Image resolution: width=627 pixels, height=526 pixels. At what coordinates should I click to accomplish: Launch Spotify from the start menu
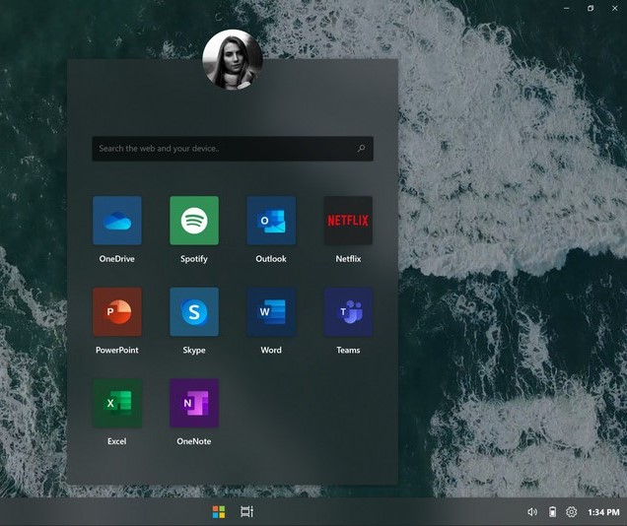[194, 221]
